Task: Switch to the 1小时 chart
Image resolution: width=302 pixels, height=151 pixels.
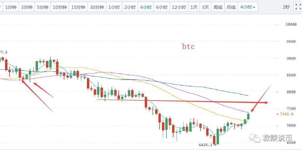Action: (114, 7)
